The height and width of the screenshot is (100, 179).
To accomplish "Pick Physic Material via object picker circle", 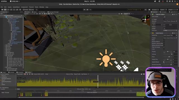I will pyautogui.click(x=176, y=21).
